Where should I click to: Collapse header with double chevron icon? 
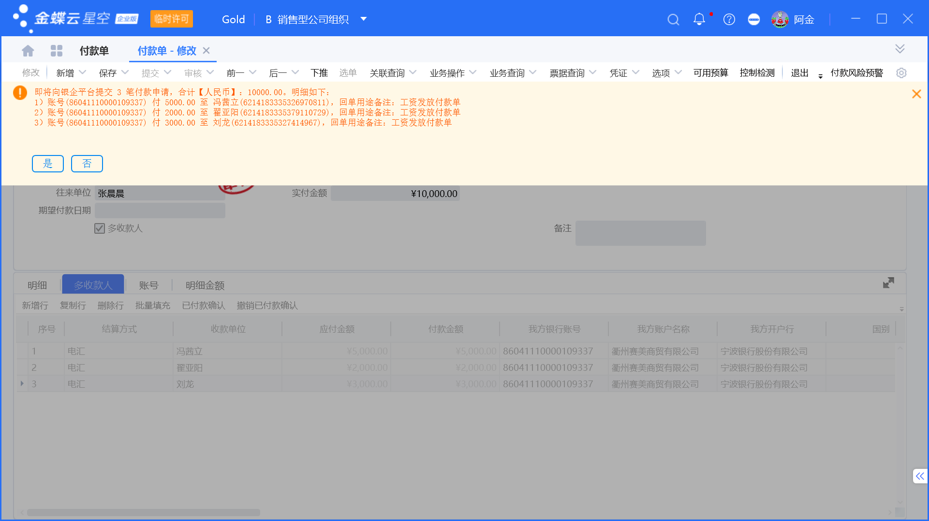tap(900, 49)
